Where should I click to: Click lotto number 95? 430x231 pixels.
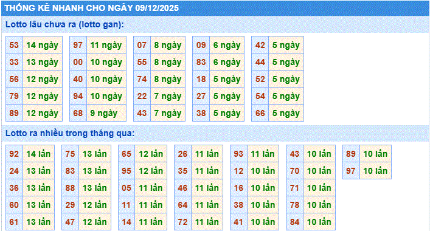[x=127, y=171]
